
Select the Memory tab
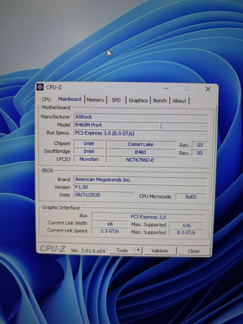click(95, 100)
